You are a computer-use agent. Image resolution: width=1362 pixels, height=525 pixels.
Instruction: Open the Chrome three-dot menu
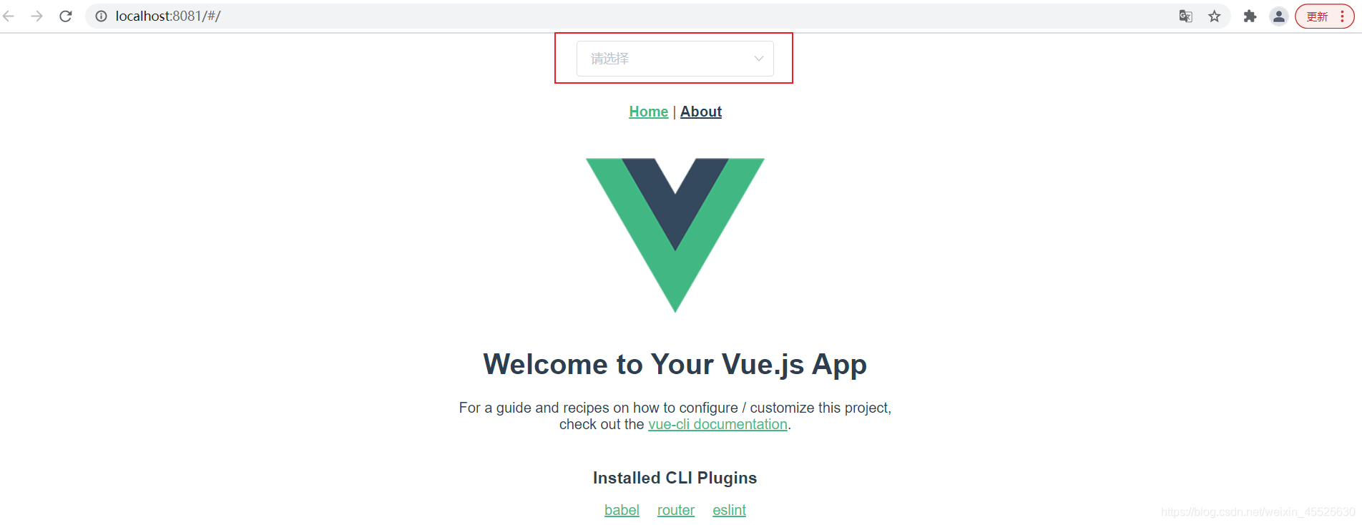pyautogui.click(x=1342, y=16)
